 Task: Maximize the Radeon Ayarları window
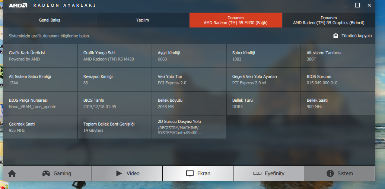click(x=357, y=6)
